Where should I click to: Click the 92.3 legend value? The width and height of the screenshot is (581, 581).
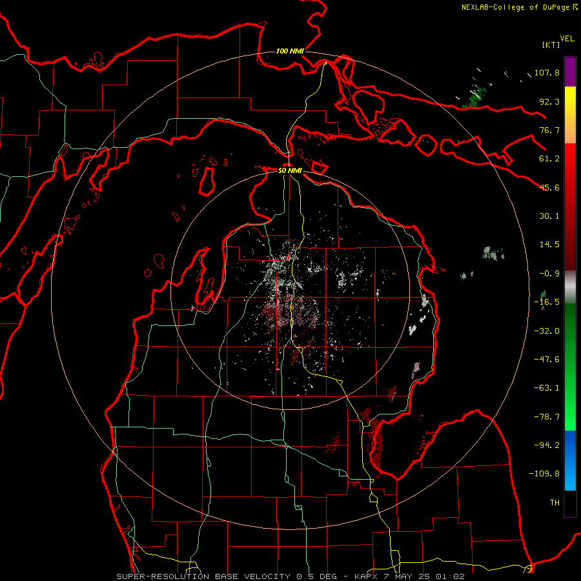(x=549, y=101)
